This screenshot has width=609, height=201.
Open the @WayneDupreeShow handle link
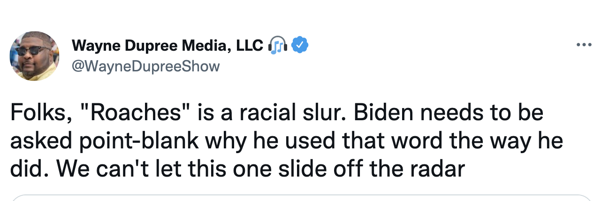(x=145, y=66)
